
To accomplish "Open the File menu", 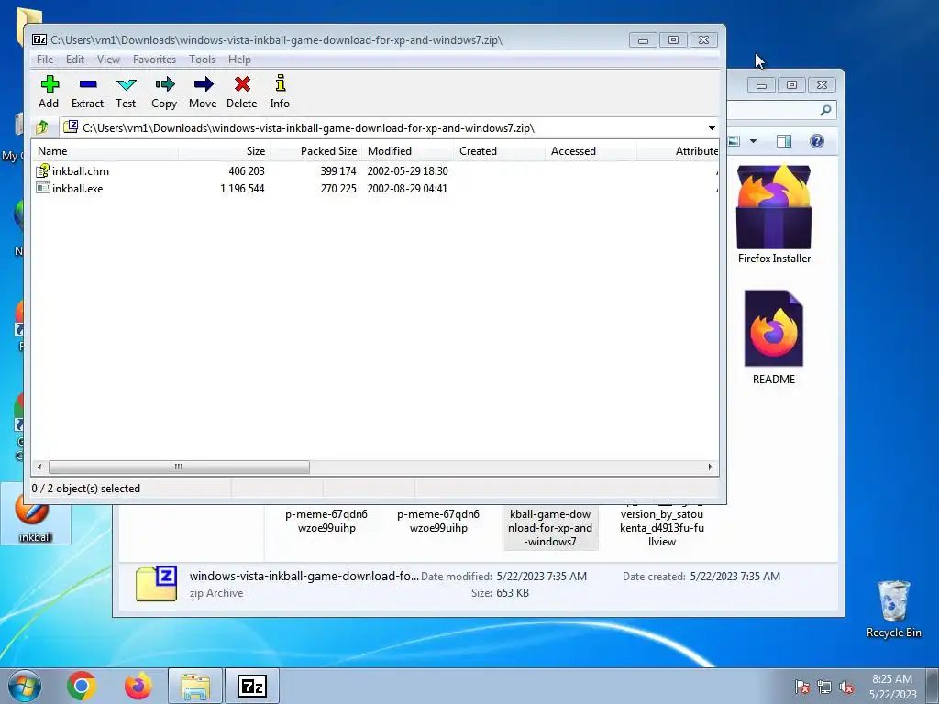I will pos(45,60).
